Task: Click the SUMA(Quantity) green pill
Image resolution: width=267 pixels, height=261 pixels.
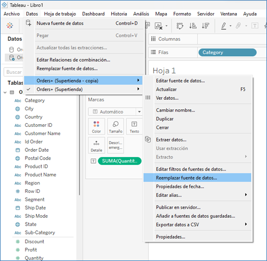Action: coord(119,161)
